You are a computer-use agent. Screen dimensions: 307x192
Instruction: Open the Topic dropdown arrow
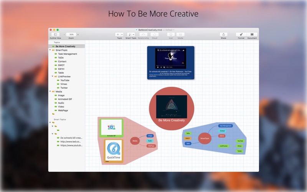122,35
